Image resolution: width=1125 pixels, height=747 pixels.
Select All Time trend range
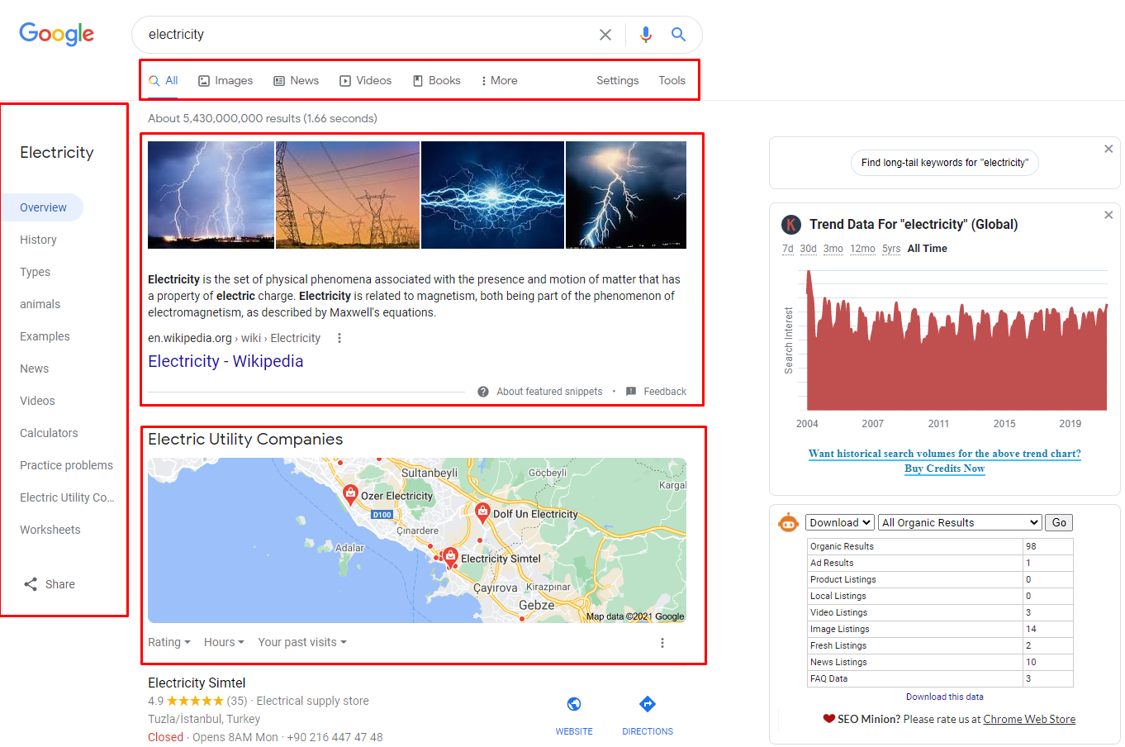click(928, 249)
